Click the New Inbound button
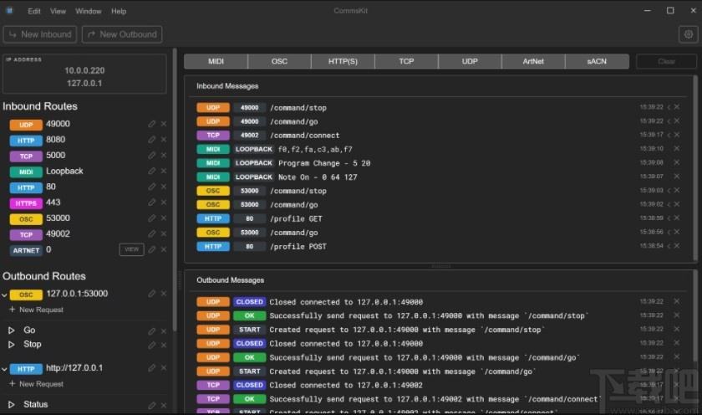The height and width of the screenshot is (415, 702). coord(40,34)
